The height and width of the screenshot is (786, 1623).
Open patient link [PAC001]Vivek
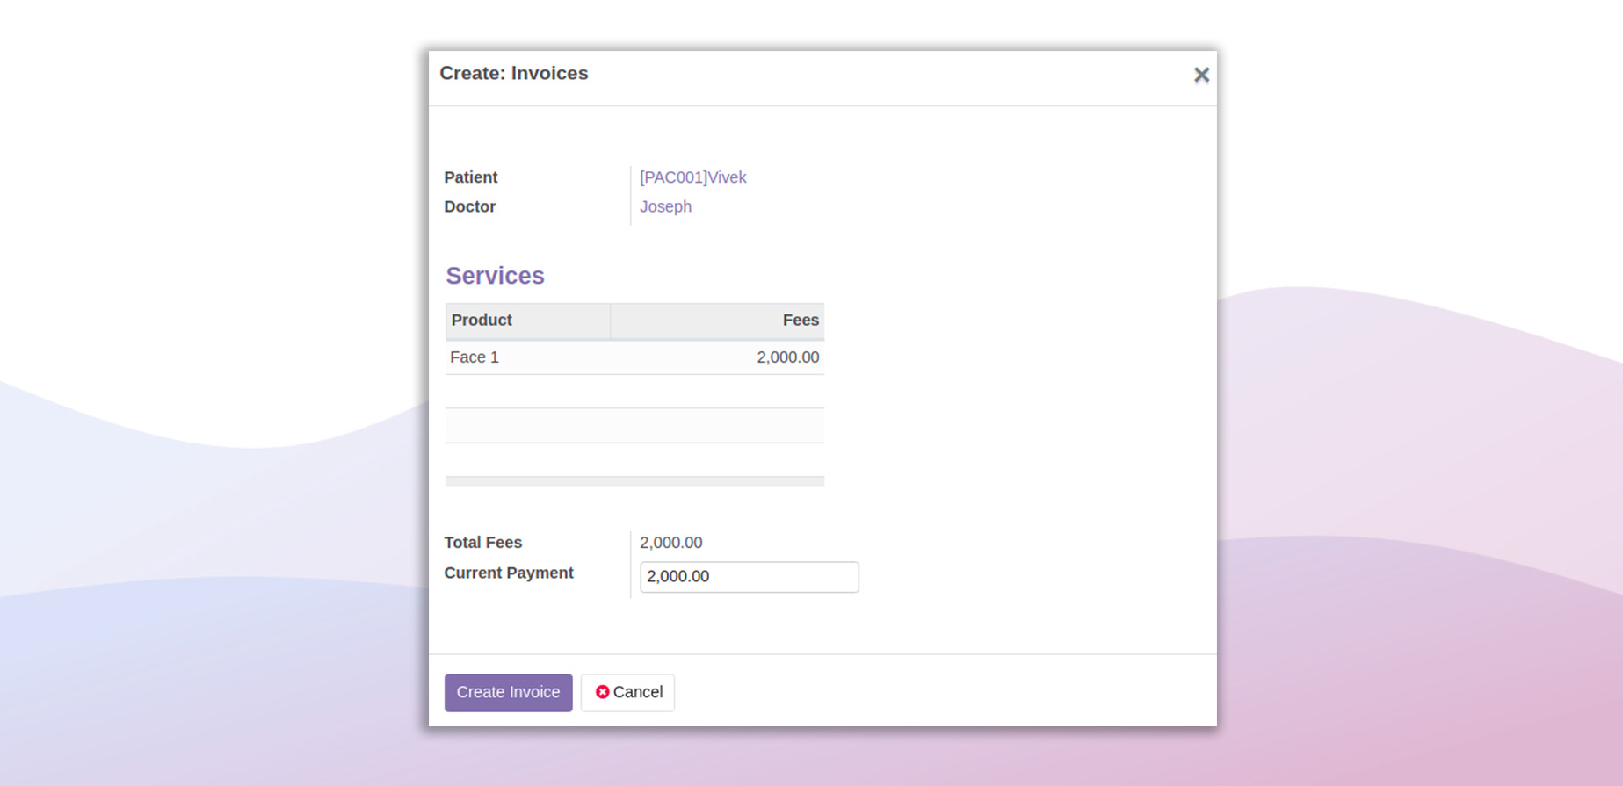(692, 177)
